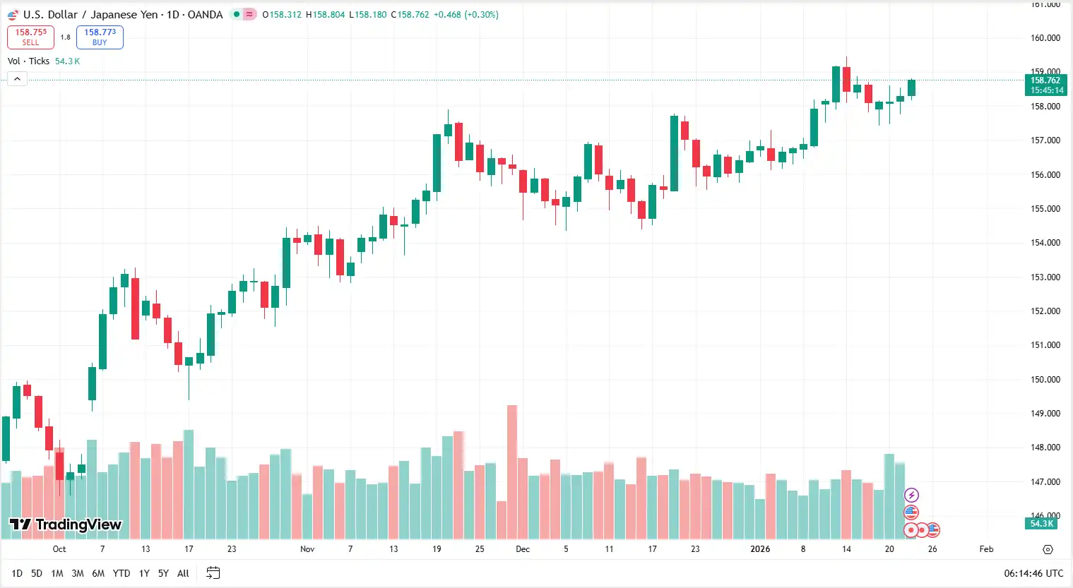Click the purple lightning economic event icon
The image size is (1073, 588).
click(911, 496)
